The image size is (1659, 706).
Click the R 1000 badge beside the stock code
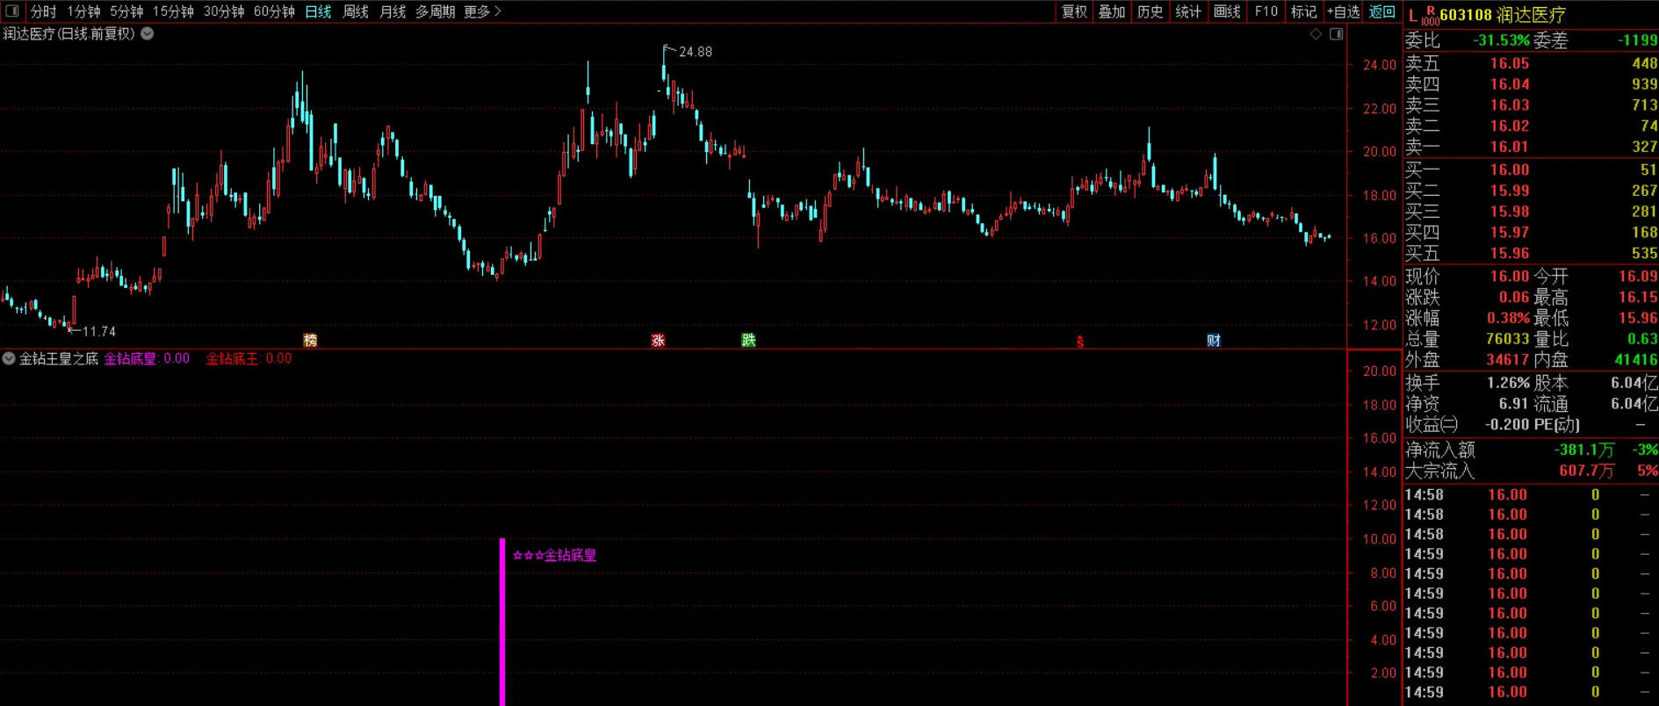1430,16
